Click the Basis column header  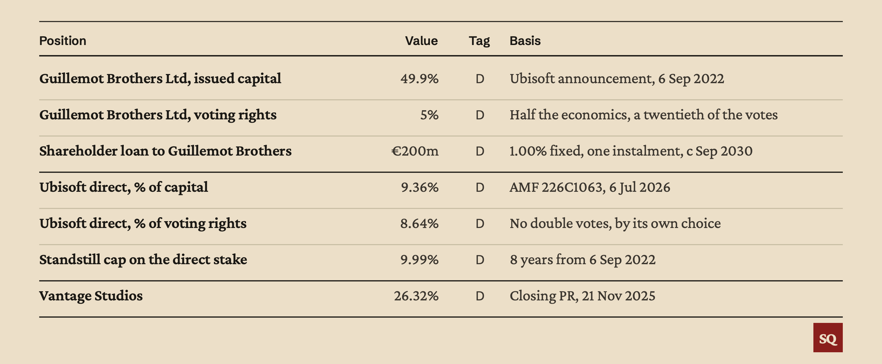525,41
